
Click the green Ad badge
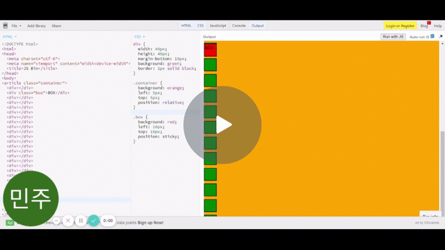(10, 223)
